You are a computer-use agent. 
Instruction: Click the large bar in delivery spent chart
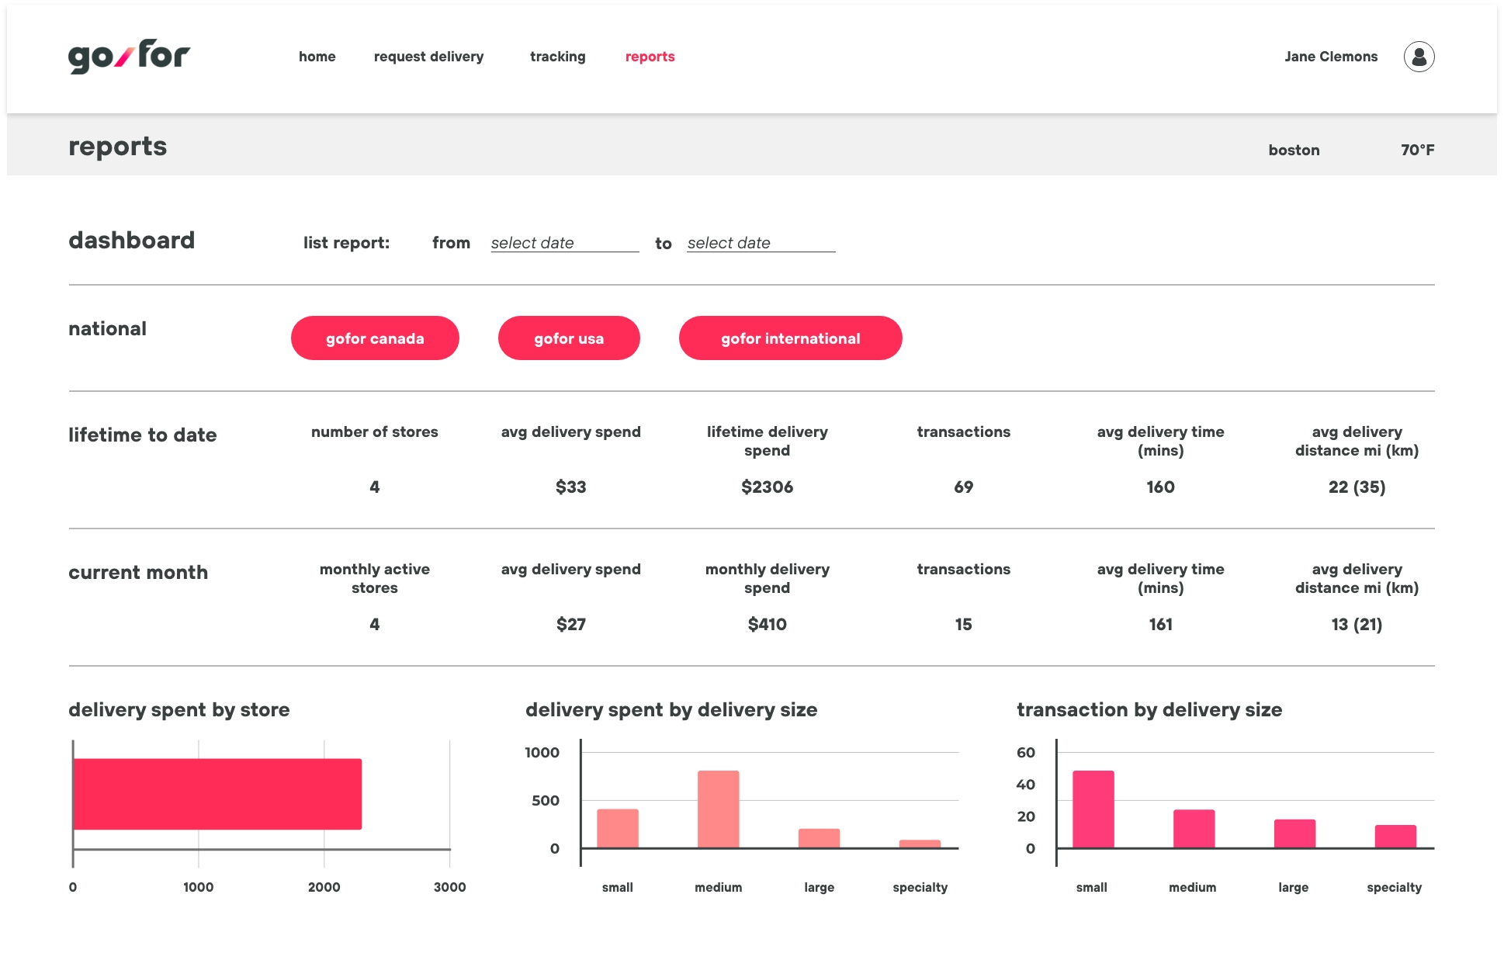pyautogui.click(x=819, y=838)
